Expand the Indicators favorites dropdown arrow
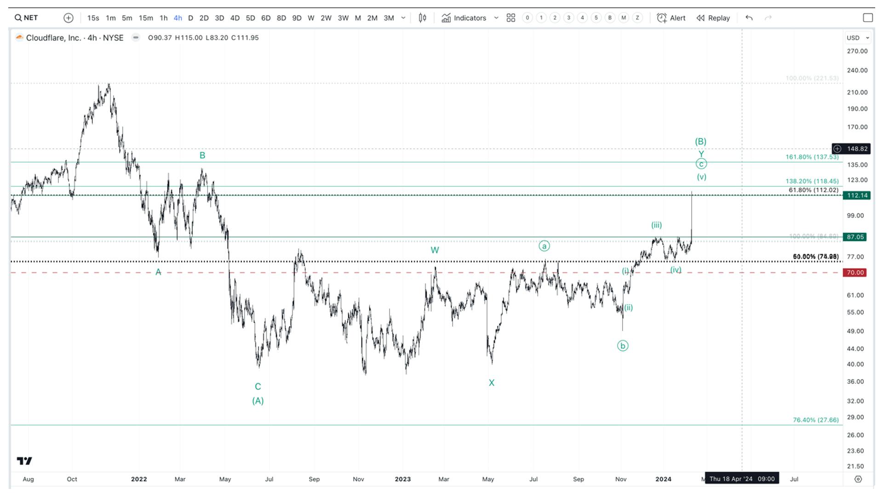 click(x=496, y=18)
